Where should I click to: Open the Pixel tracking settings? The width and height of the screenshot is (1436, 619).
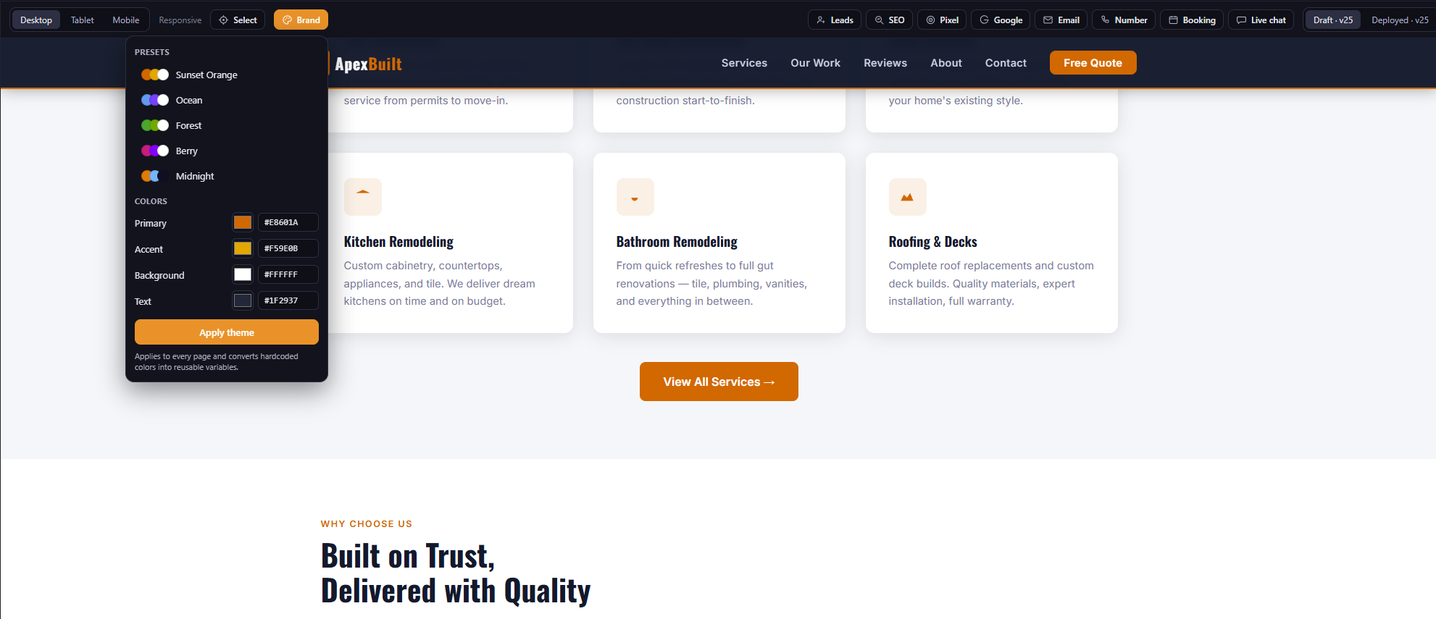942,20
